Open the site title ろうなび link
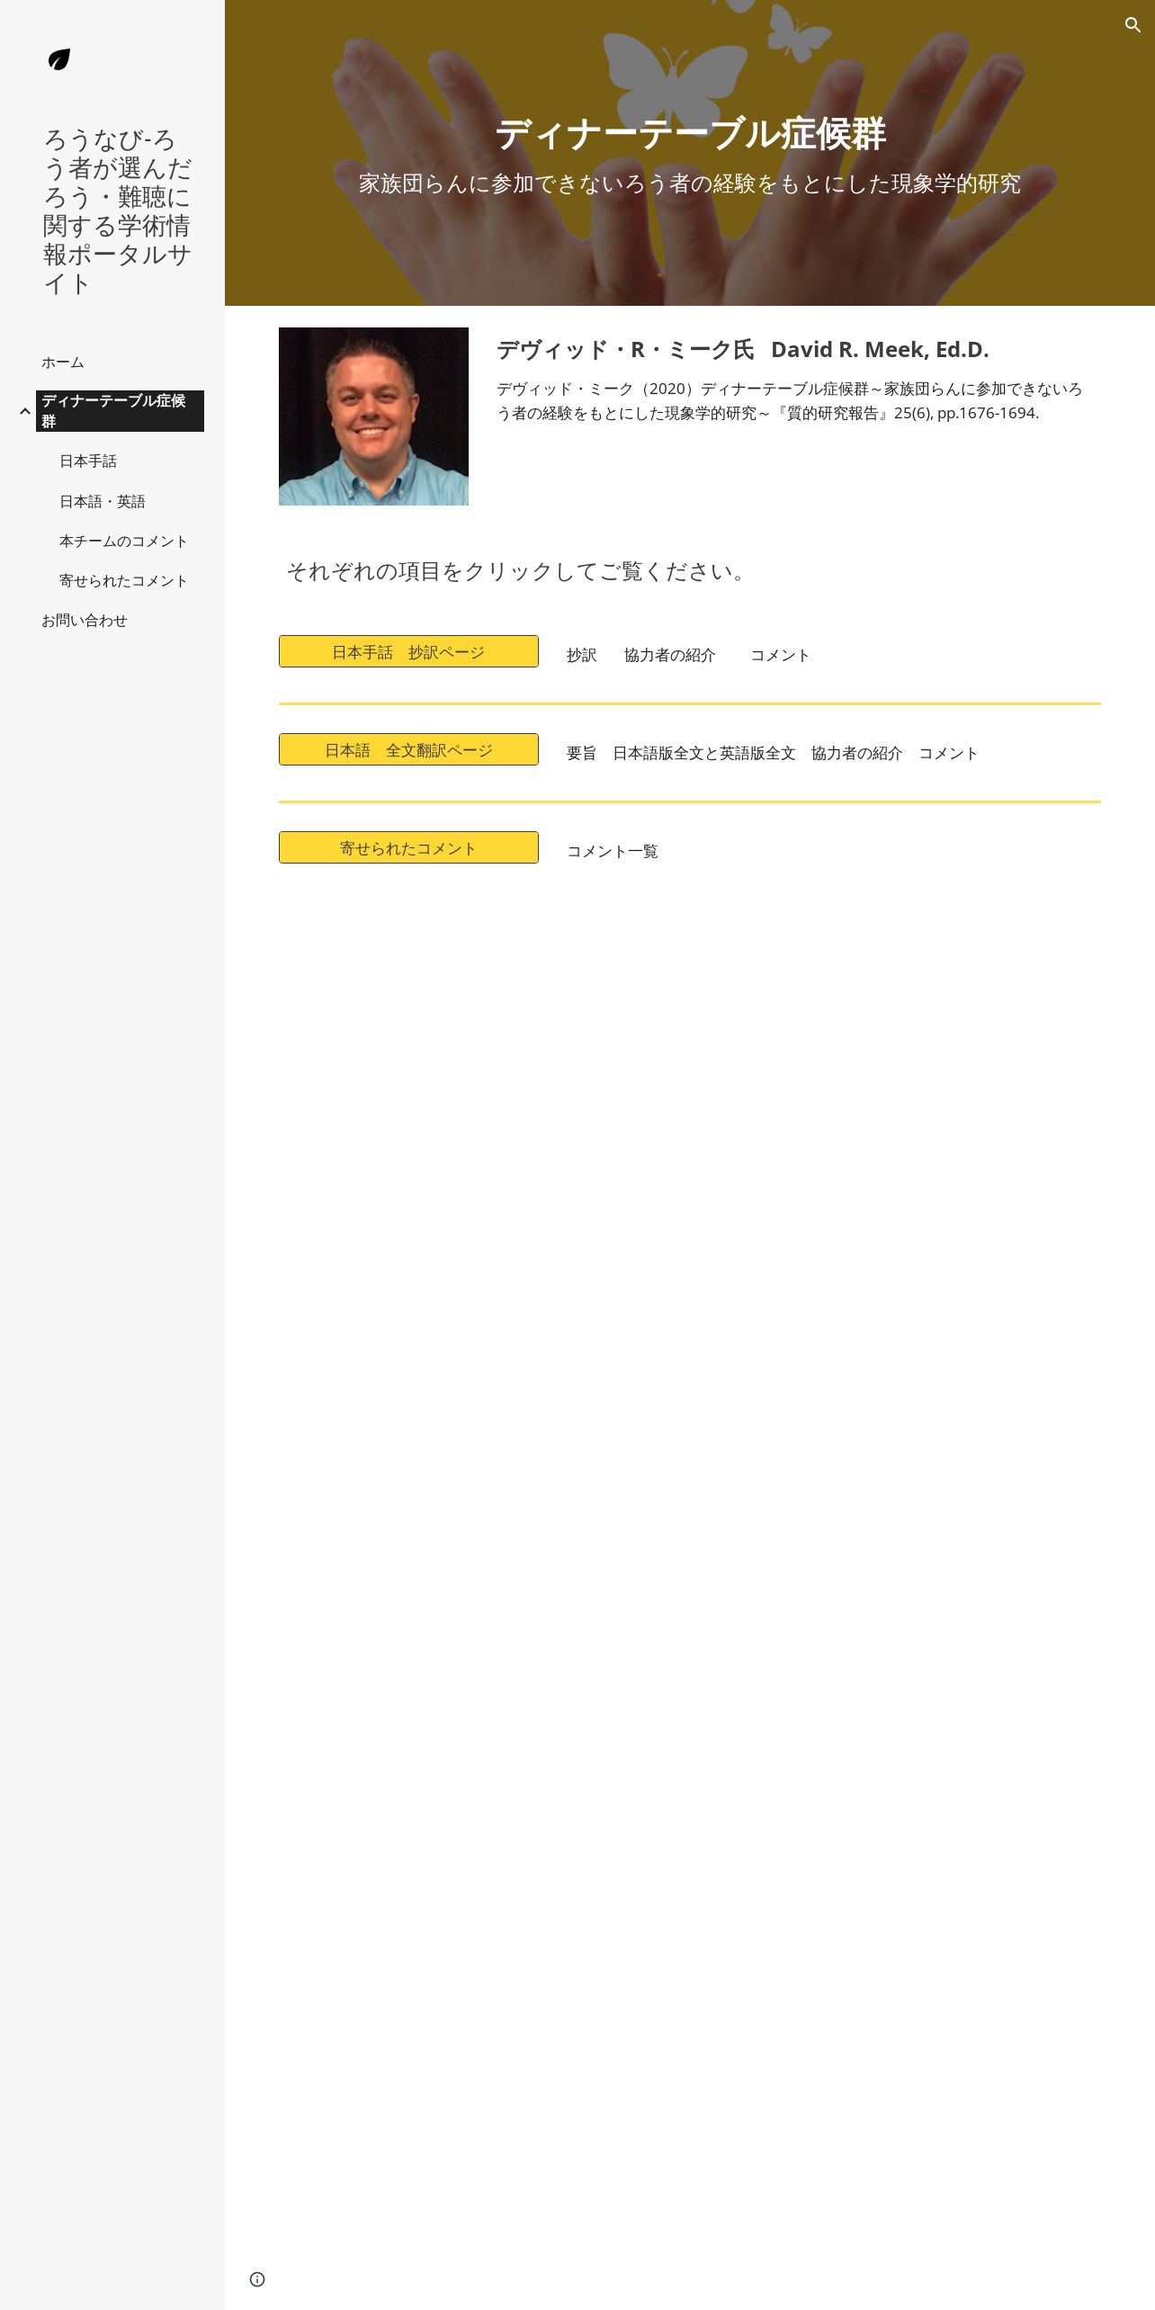 point(117,211)
